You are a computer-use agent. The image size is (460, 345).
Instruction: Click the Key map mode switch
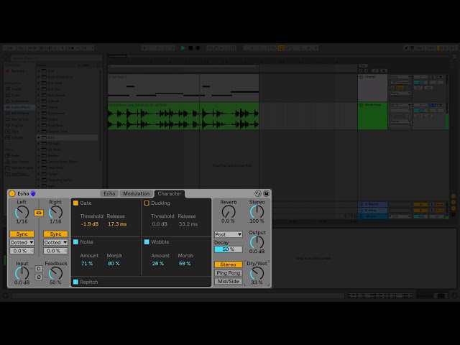pyautogui.click(x=420, y=48)
